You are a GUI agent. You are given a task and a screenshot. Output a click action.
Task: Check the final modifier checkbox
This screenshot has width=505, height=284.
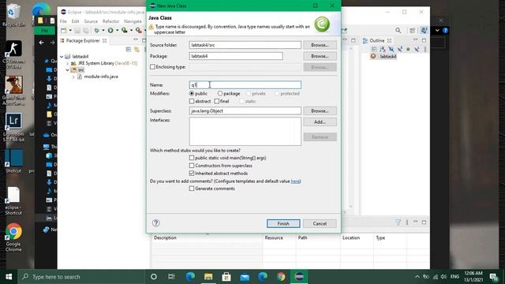pos(217,101)
